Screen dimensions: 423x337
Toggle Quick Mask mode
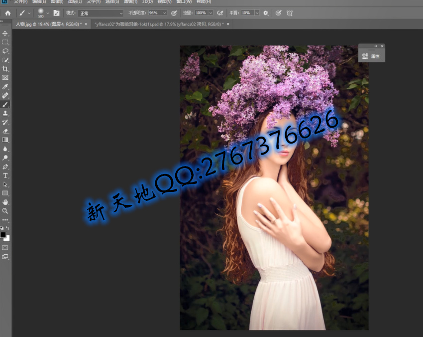[x=5, y=247]
